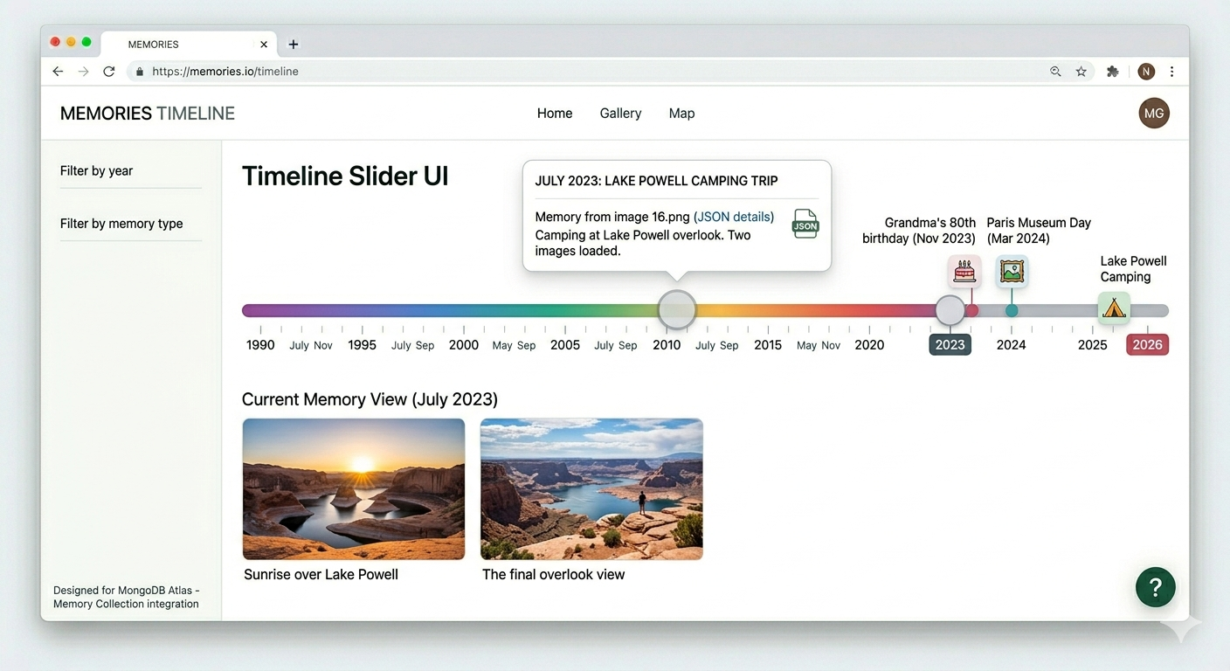Click the tooltip title JULY 2023 LAKE POWELL
This screenshot has width=1230, height=671.
pyautogui.click(x=656, y=181)
